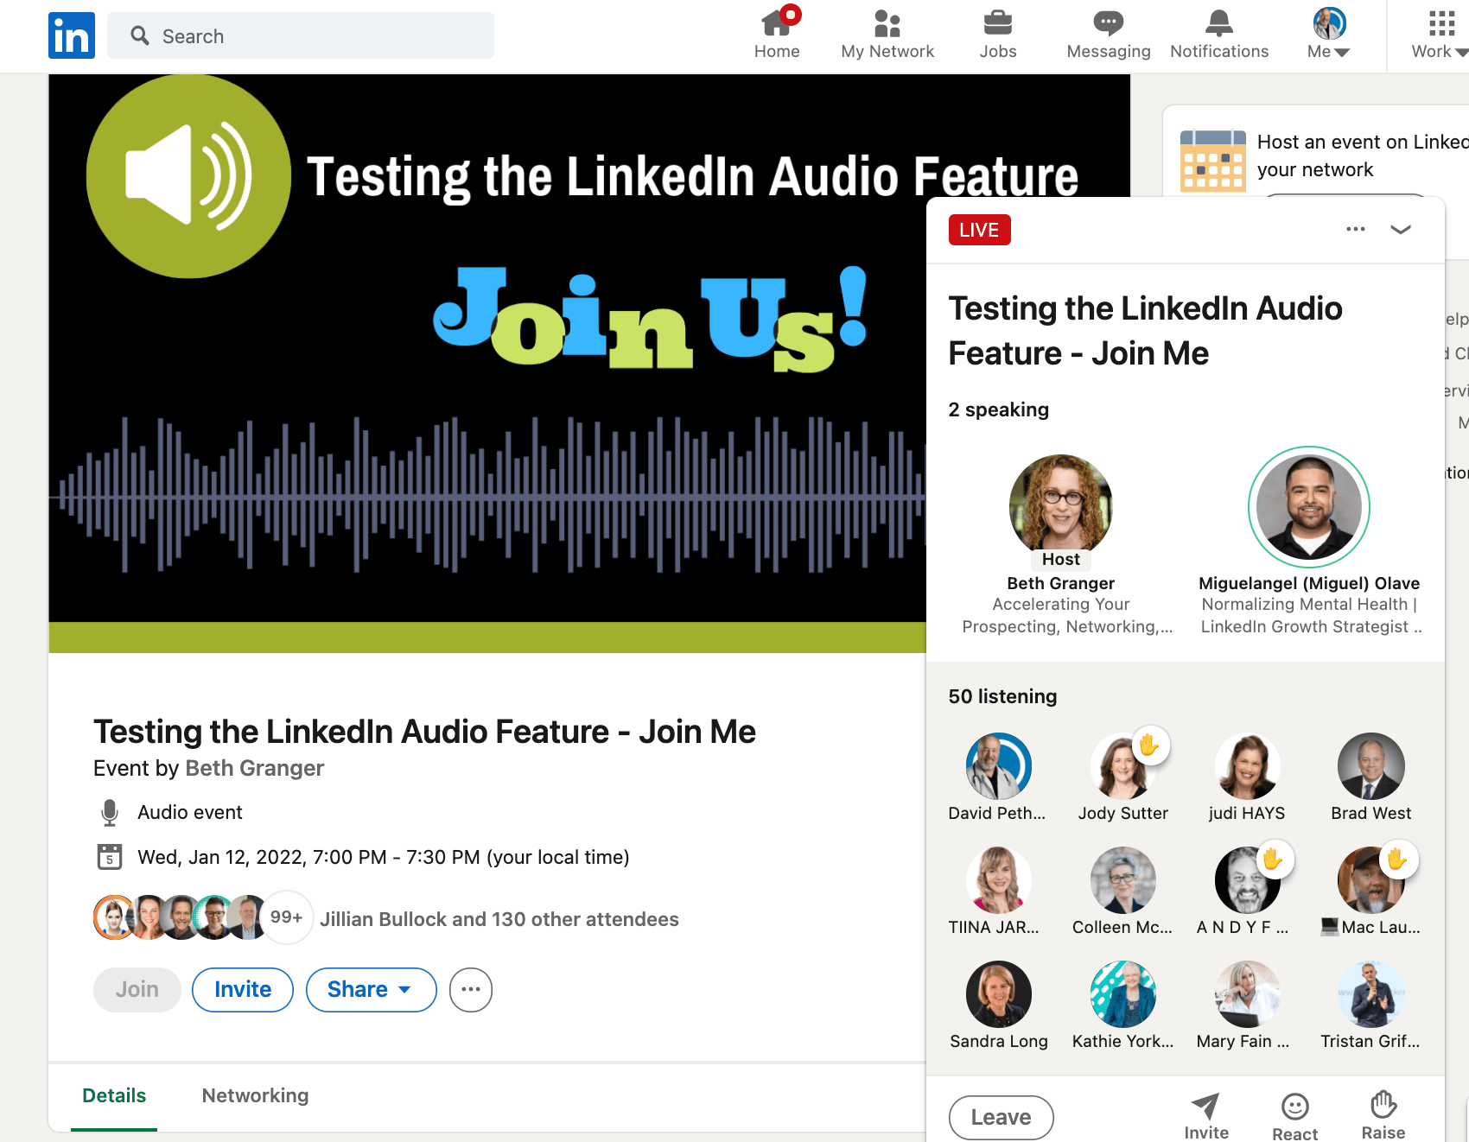Open Jody Sutter listener avatar
The width and height of the screenshot is (1469, 1142).
point(1123,766)
